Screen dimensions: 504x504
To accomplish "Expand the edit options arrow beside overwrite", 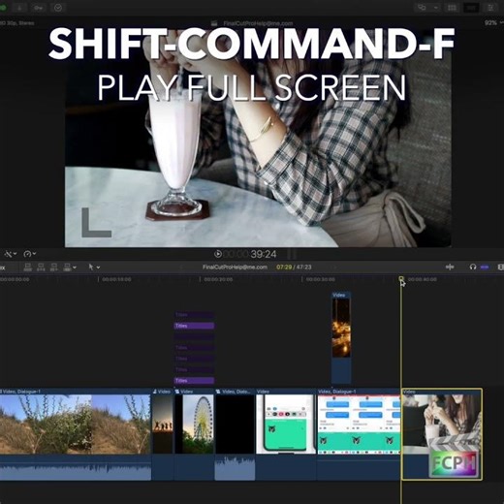I will 75,268.
